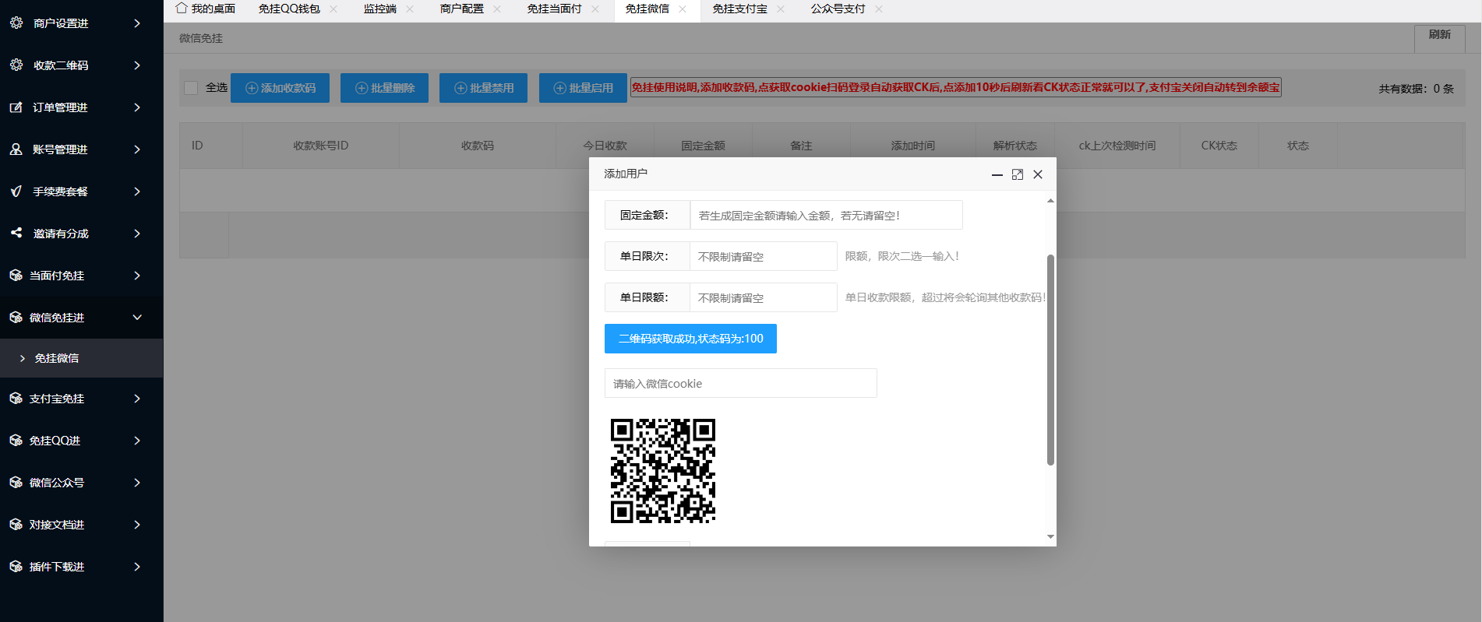This screenshot has width=1482, height=622.
Task: Minimize the 添加用户 dialog
Action: [x=997, y=174]
